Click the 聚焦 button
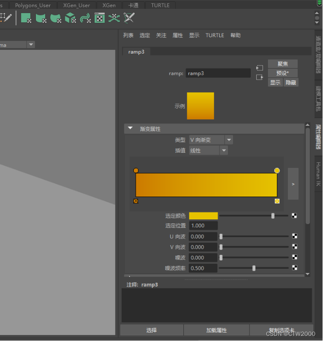The image size is (323, 341). 283,64
